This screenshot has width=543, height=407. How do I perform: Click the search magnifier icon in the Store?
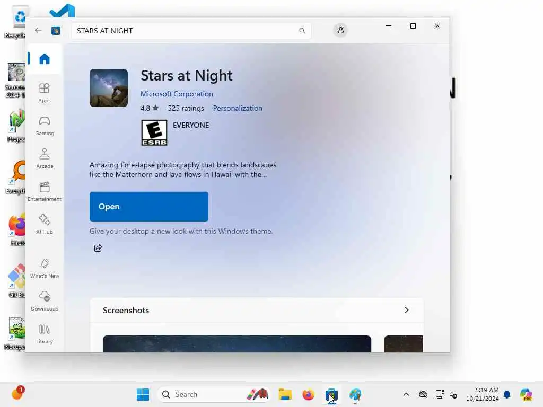click(302, 31)
